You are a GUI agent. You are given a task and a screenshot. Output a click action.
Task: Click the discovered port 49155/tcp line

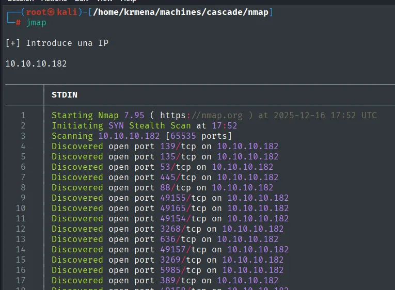170,198
